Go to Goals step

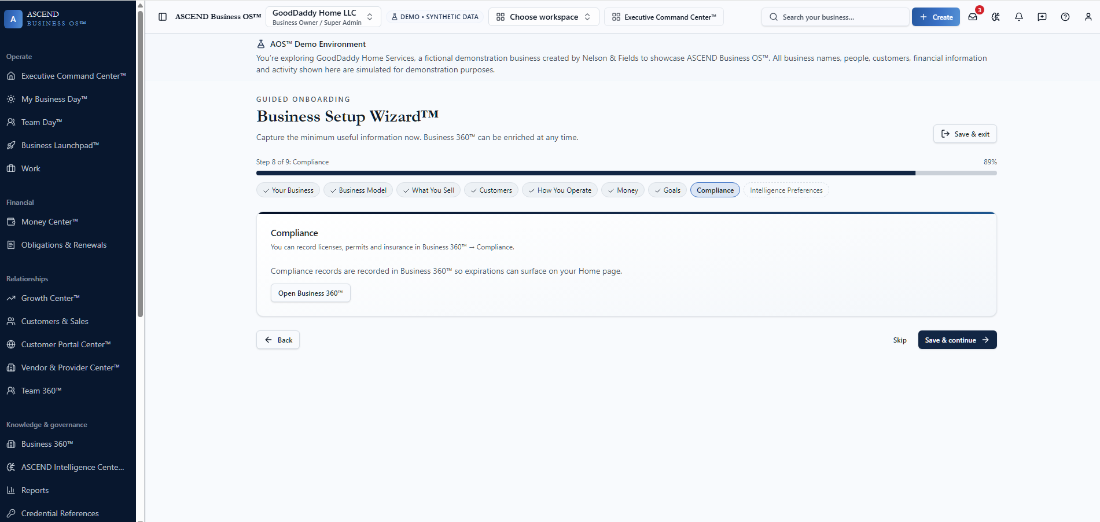tap(667, 190)
